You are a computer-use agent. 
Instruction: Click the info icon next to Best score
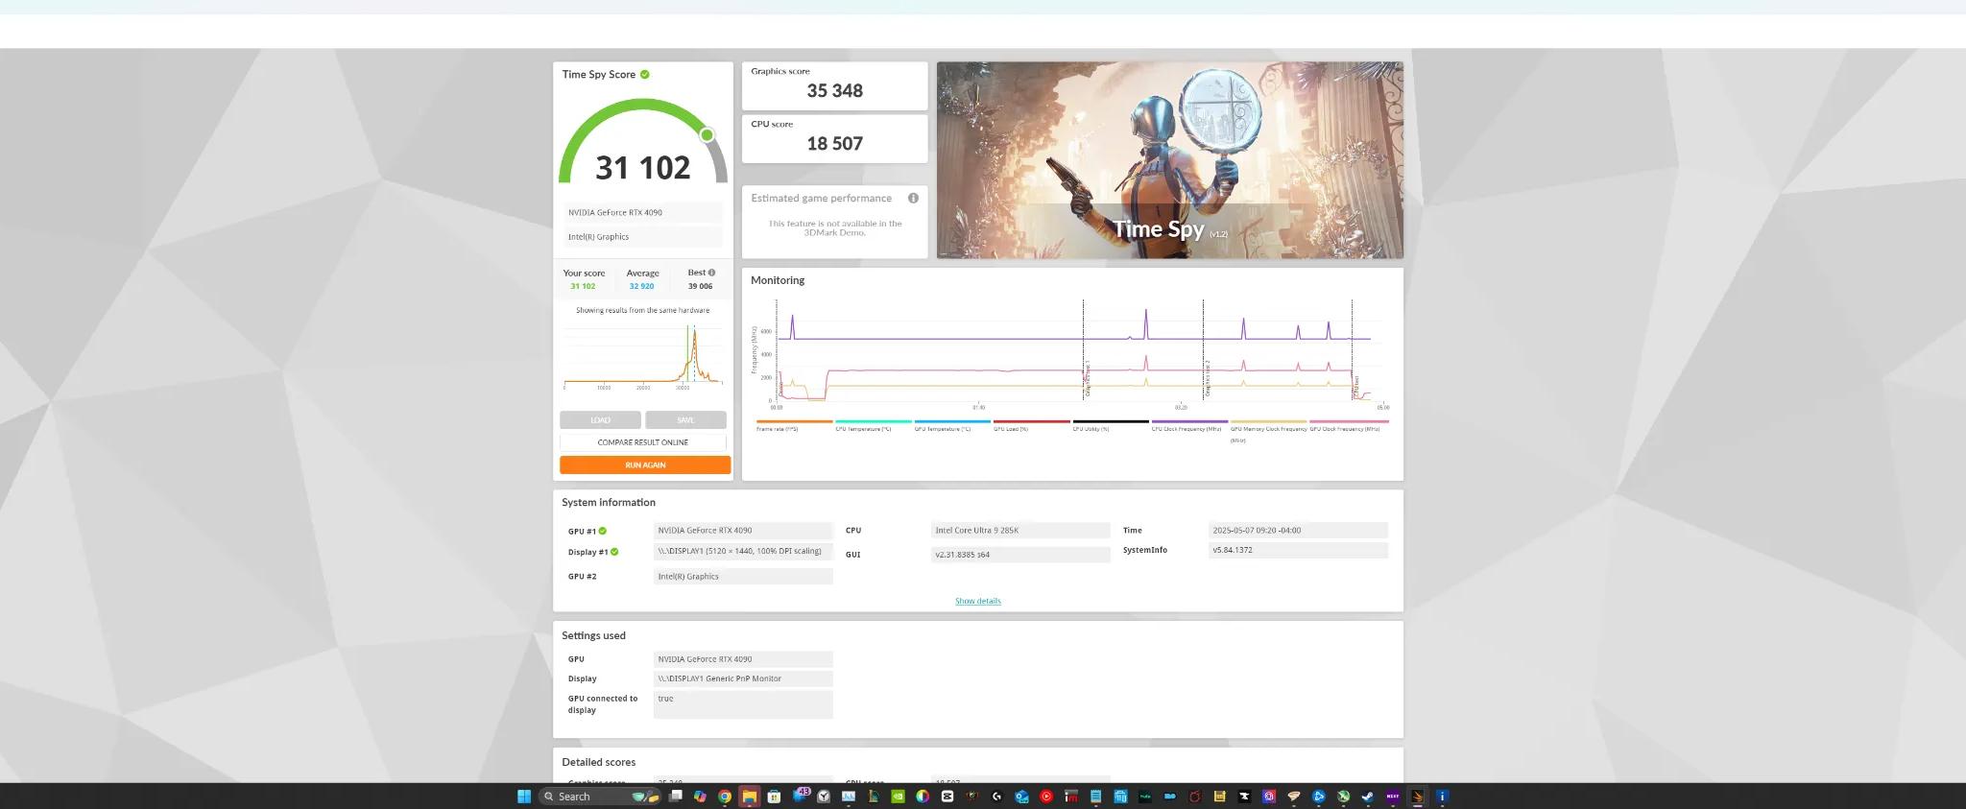pyautogui.click(x=711, y=273)
